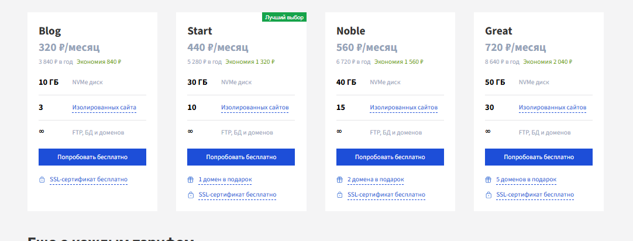Try the Noble plan for free
Viewport: 633px width, 241px height.
point(390,157)
